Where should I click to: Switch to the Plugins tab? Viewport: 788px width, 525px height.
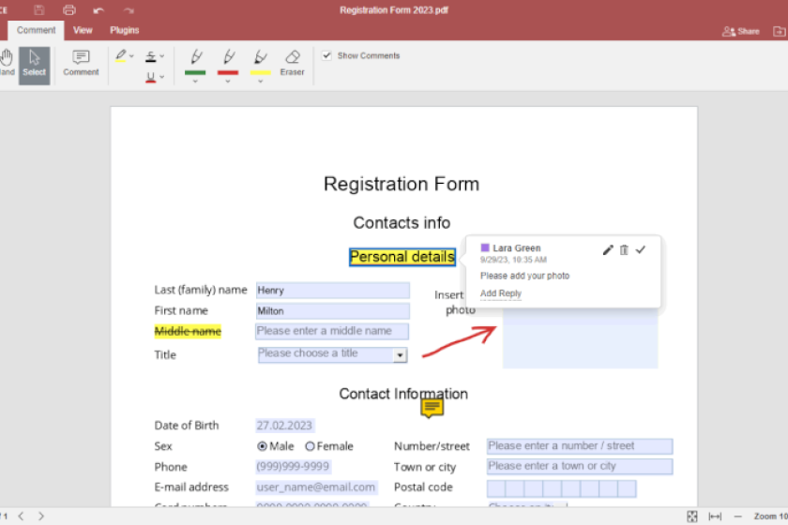[x=125, y=30]
